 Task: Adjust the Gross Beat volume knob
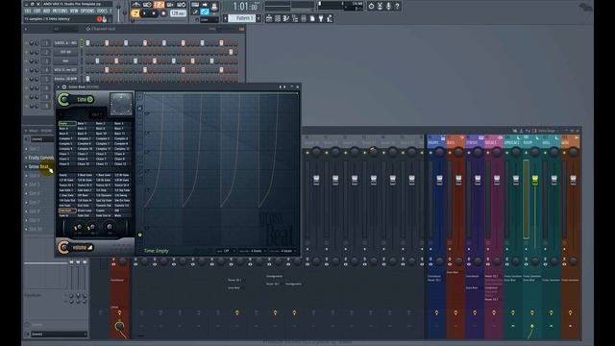click(63, 248)
